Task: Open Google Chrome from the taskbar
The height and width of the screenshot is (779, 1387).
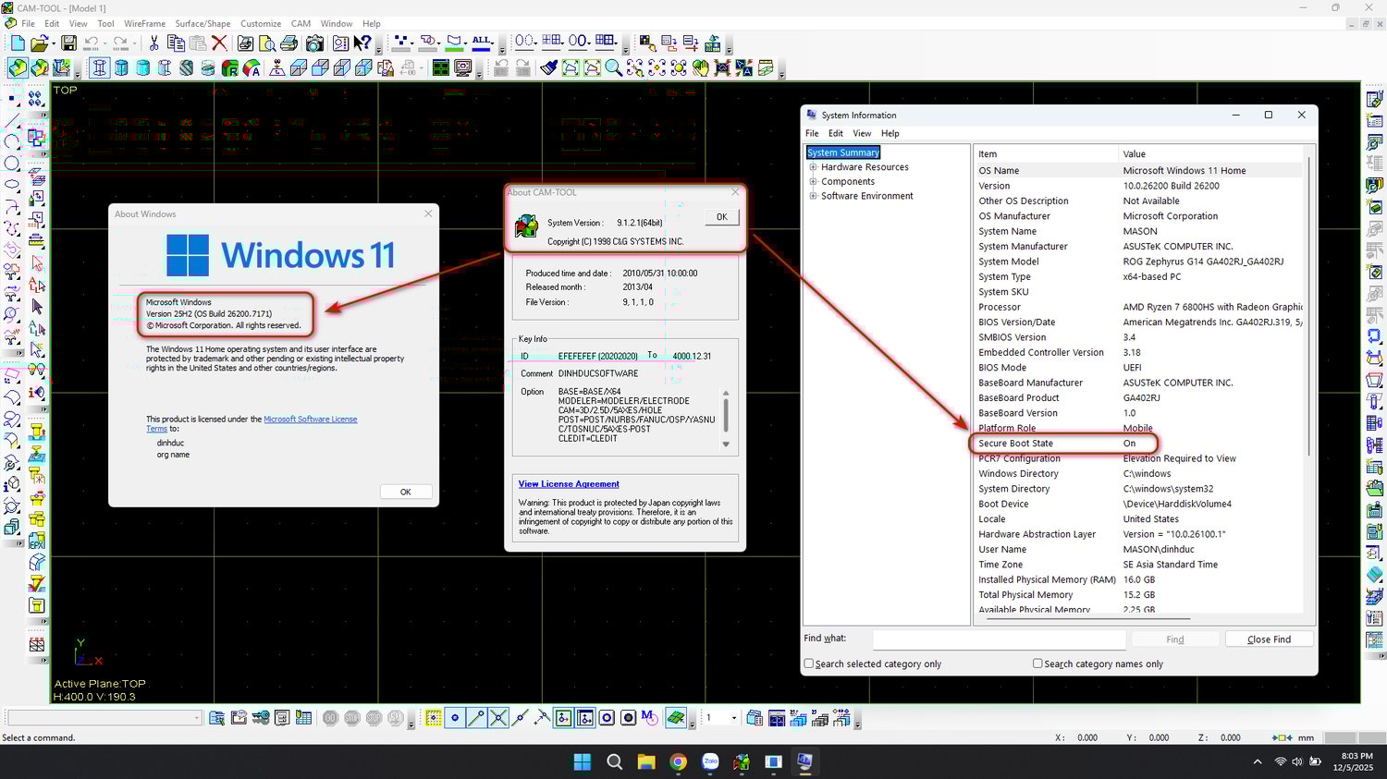Action: tap(678, 761)
